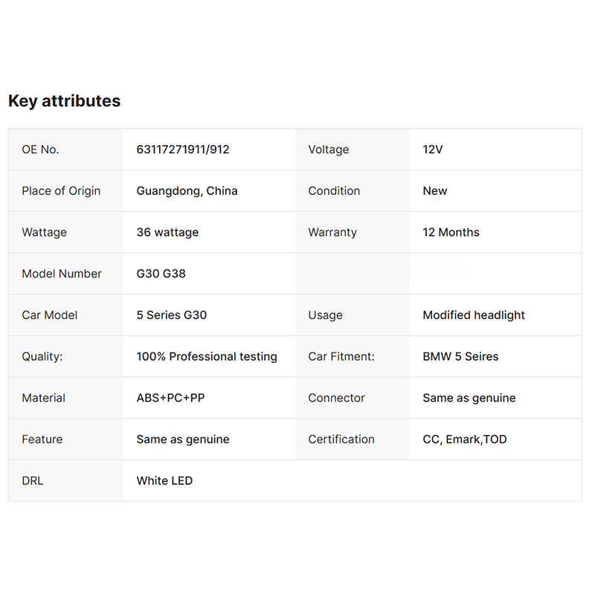
Task: Click the 12 Months warranty value
Action: (451, 232)
